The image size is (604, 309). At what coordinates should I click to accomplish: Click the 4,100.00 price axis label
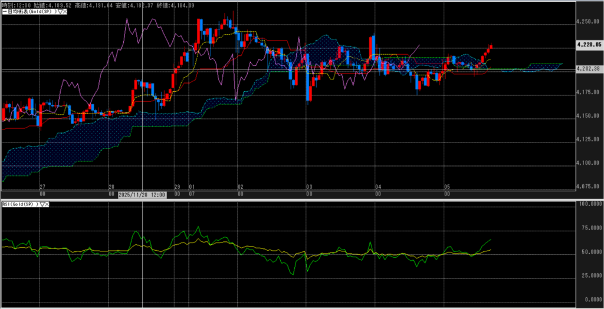(x=587, y=163)
